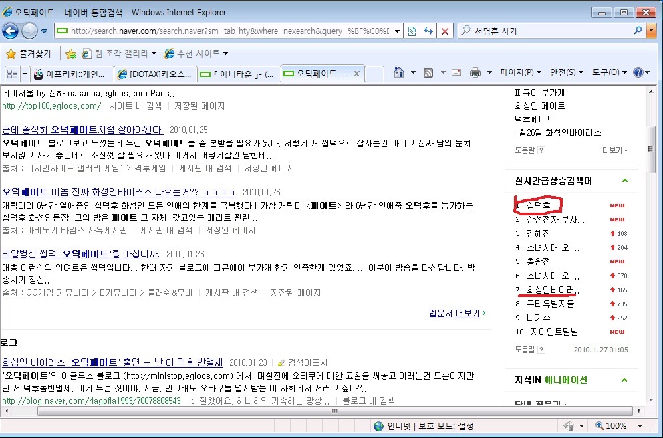
Task: Select trending keyword 김혜진
Action: tap(538, 233)
